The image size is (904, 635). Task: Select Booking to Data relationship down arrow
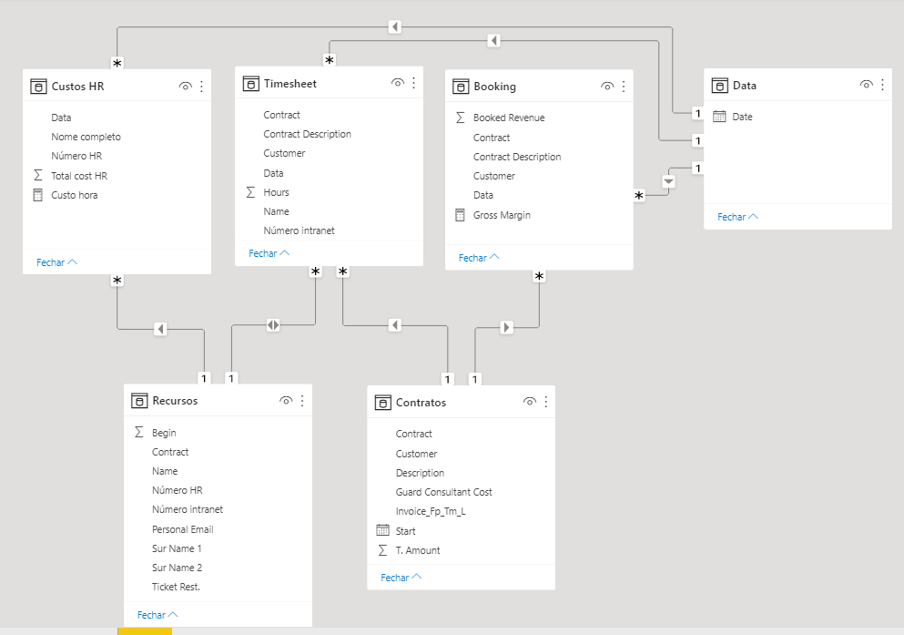pos(669,181)
